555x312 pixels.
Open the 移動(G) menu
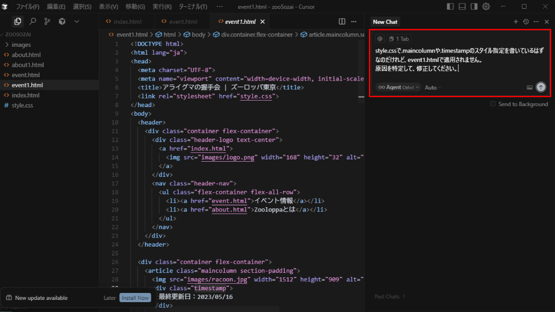pyautogui.click(x=135, y=6)
